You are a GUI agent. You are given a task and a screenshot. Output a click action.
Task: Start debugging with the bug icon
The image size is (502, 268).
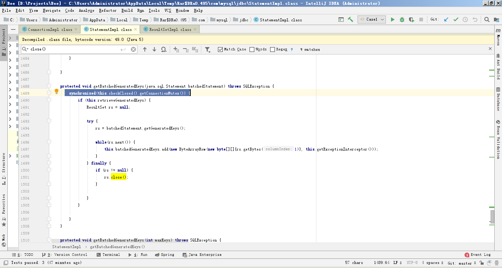[x=402, y=20]
